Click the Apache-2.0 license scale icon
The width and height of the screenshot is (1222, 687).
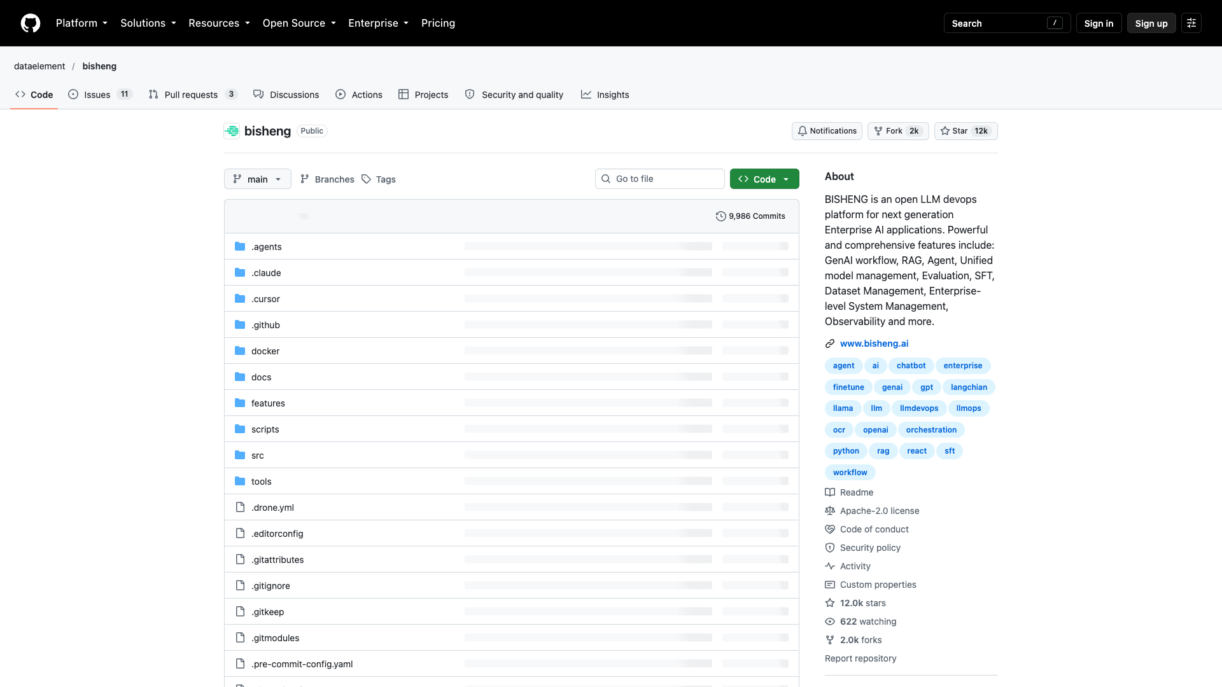click(830, 511)
